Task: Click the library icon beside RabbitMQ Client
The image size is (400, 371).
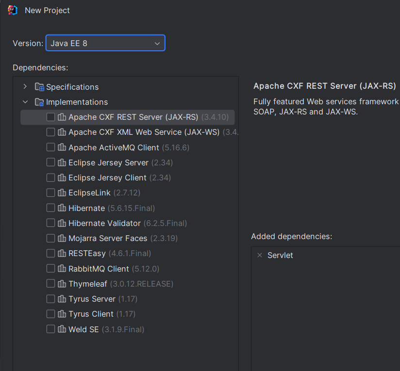Action: point(62,269)
